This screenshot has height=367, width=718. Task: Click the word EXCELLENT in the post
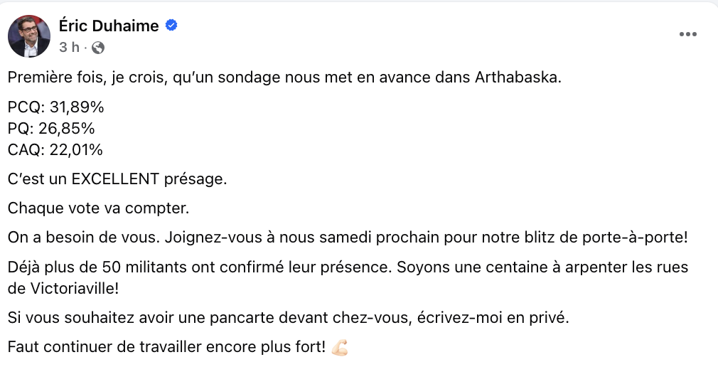click(x=115, y=179)
